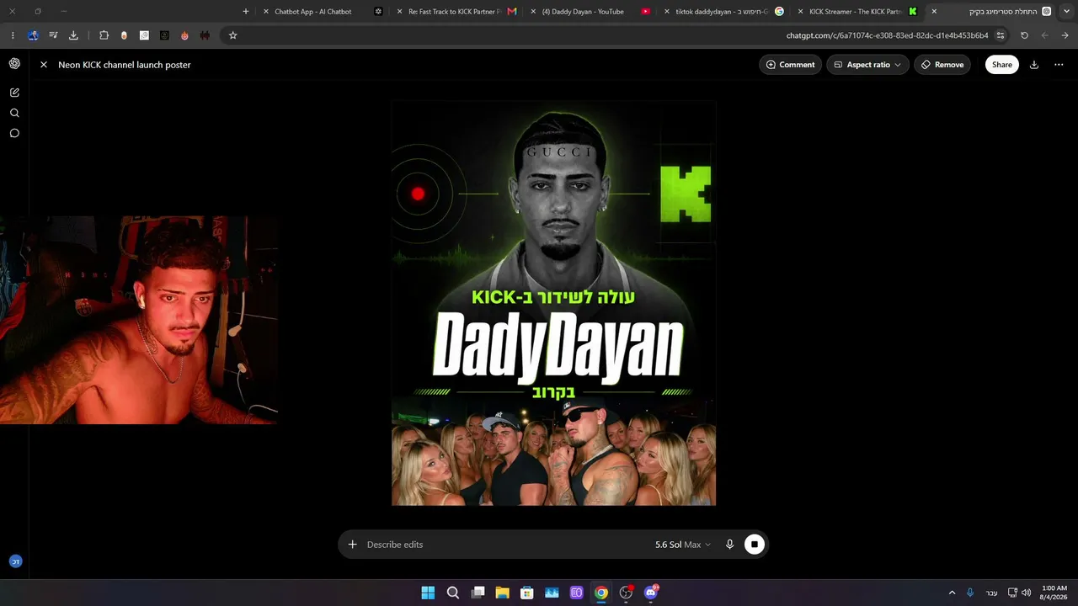Click the plus attach icon in edit bar
This screenshot has width=1078, height=606.
pyautogui.click(x=353, y=545)
